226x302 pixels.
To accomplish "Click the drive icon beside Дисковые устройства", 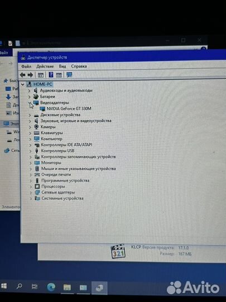I will 36,115.
